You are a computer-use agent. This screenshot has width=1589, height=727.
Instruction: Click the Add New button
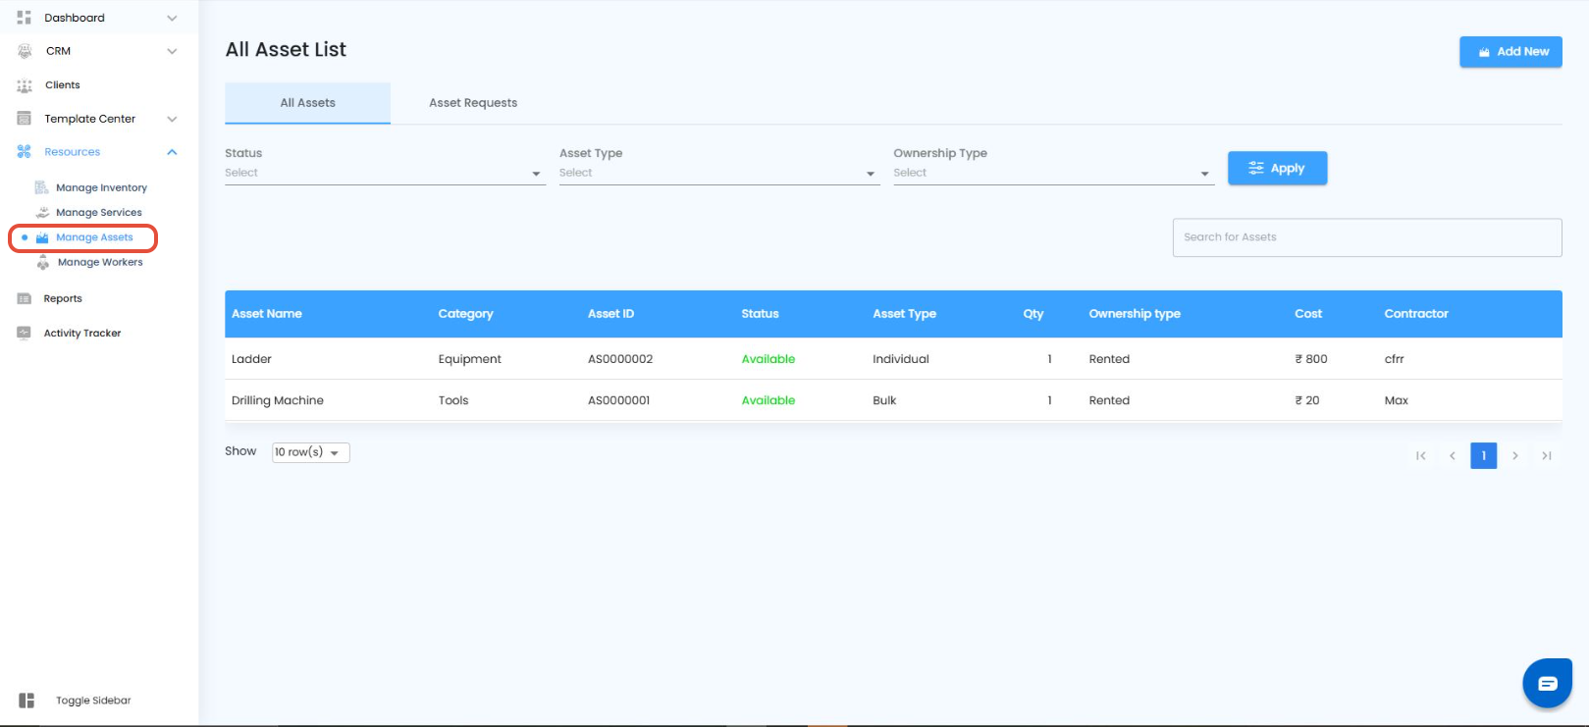click(x=1510, y=52)
